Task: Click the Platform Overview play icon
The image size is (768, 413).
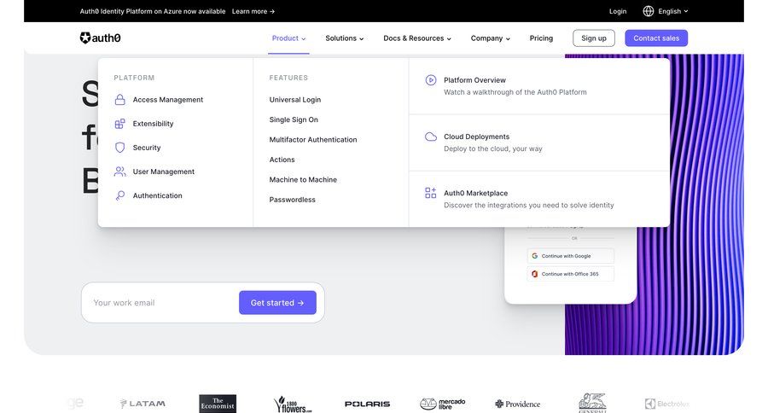Action: (x=431, y=80)
